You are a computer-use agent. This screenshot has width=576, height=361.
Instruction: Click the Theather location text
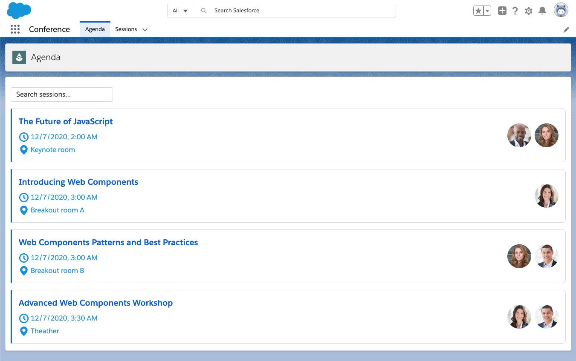tap(45, 331)
